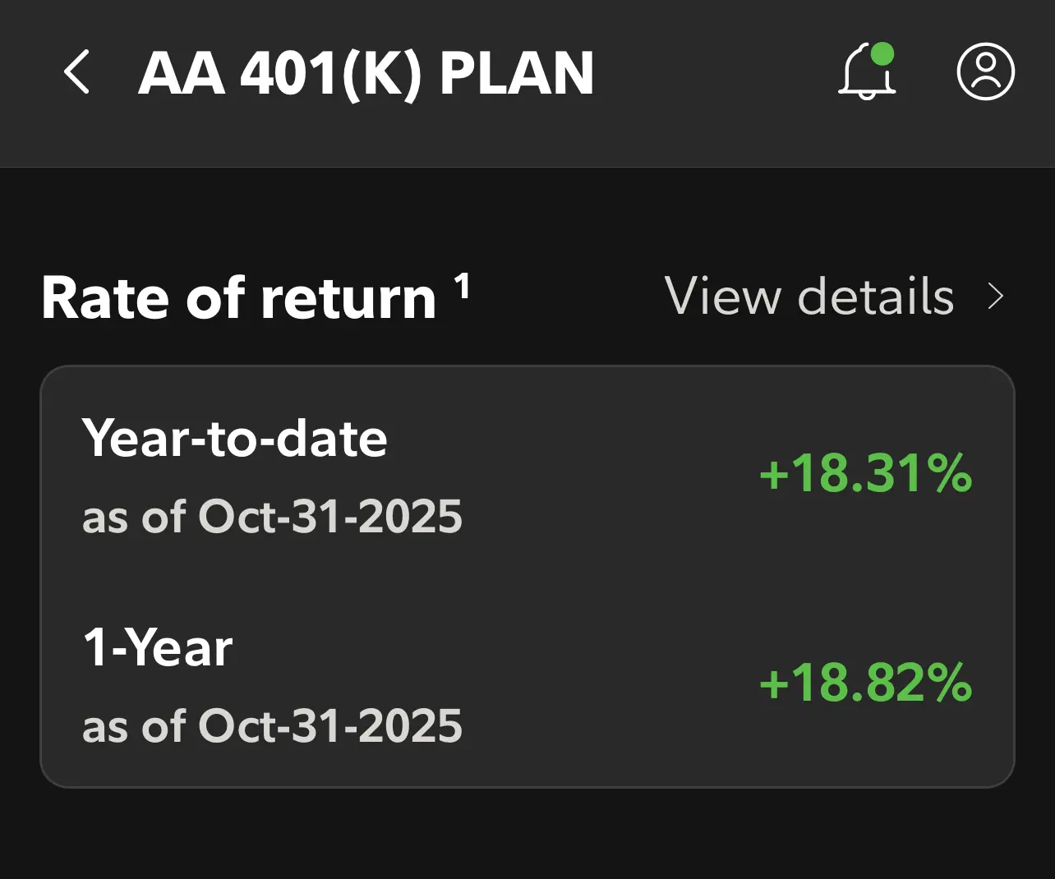The width and height of the screenshot is (1055, 879).
Task: Click the plus sign in +18.82%
Action: click(774, 683)
